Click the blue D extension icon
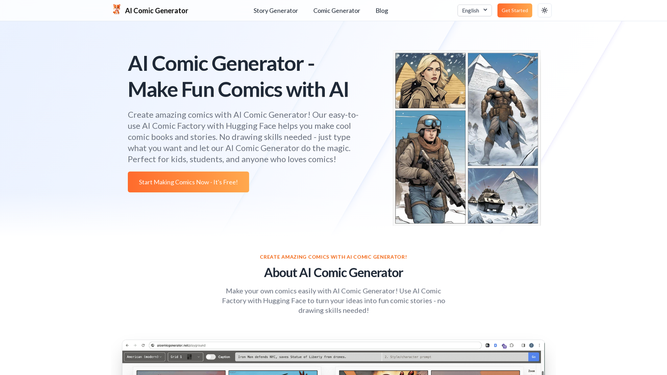This screenshot has width=667, height=375. 495,345
